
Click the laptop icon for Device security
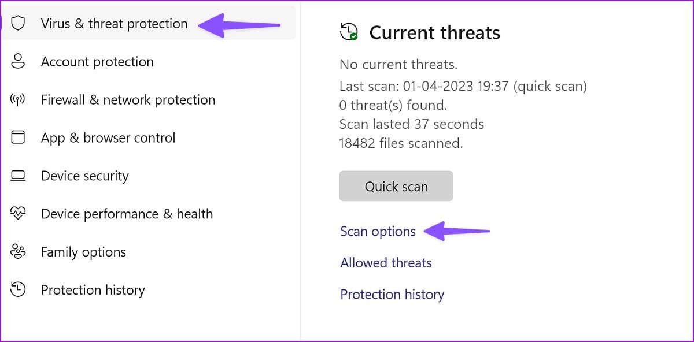pyautogui.click(x=19, y=176)
